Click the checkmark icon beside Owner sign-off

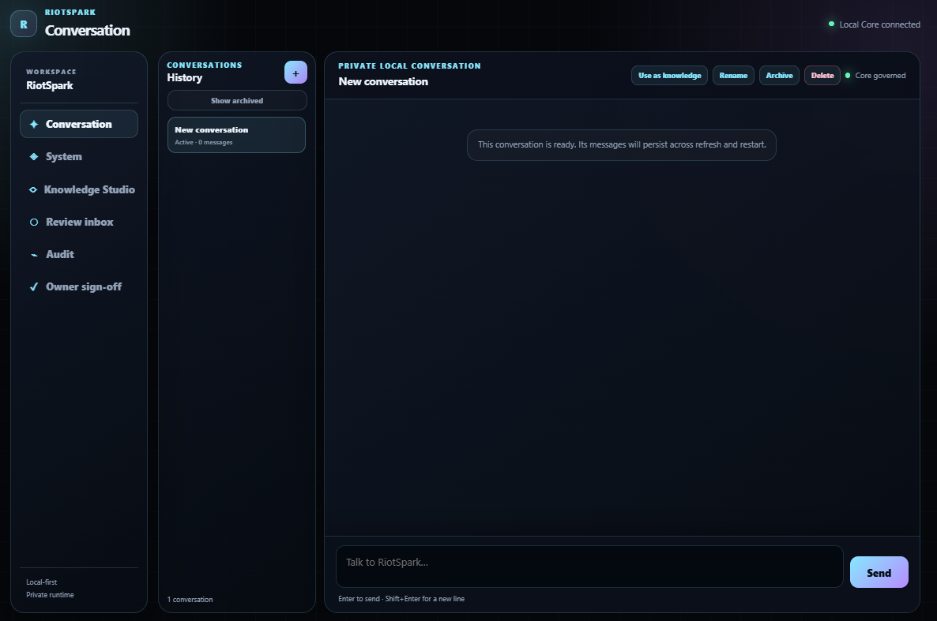[x=34, y=286]
